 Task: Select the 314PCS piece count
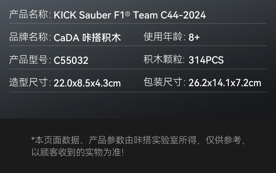click(x=206, y=60)
